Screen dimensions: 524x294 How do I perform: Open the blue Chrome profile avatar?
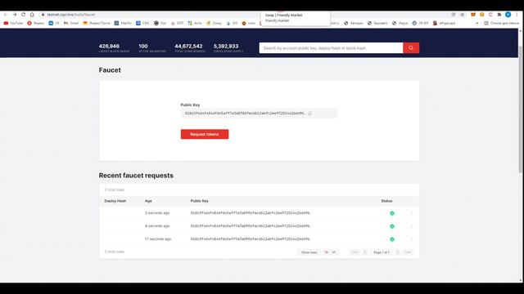pyautogui.click(x=508, y=15)
